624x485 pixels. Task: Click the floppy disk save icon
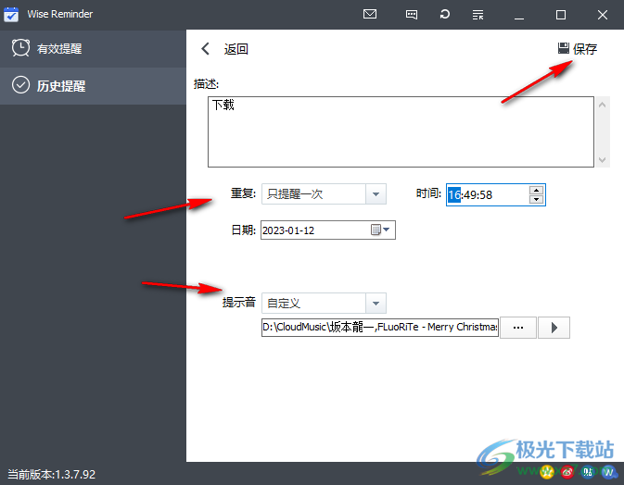click(563, 48)
